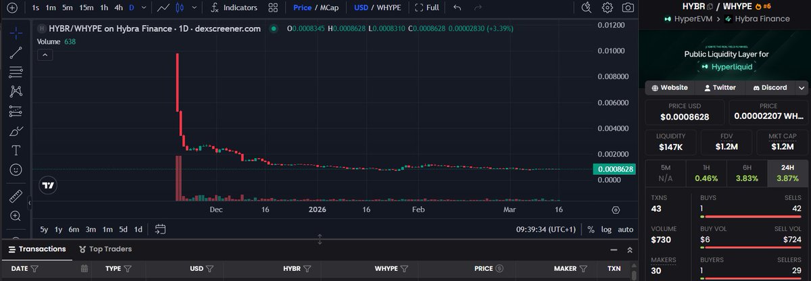Switch chart to Price mode
Screen dimensions: 811x281
pyautogui.click(x=302, y=8)
